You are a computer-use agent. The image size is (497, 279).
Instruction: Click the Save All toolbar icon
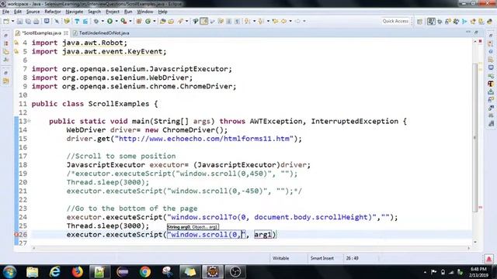28,21
